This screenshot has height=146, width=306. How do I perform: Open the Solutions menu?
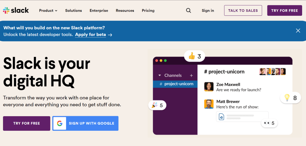point(74,10)
